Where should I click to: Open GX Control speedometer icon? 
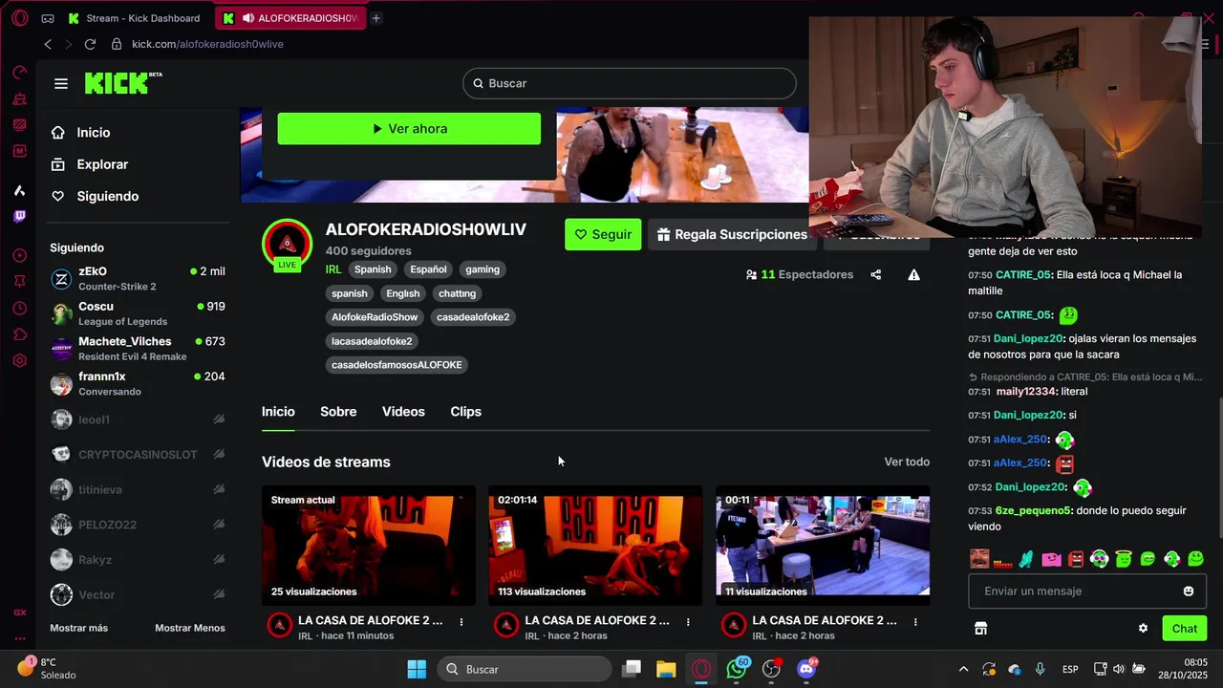coord(19,73)
